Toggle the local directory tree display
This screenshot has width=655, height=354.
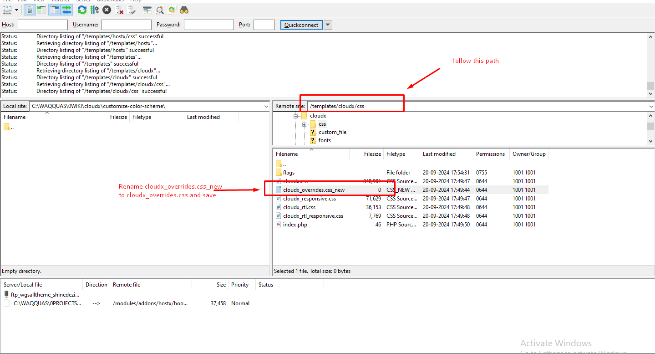pyautogui.click(x=42, y=10)
